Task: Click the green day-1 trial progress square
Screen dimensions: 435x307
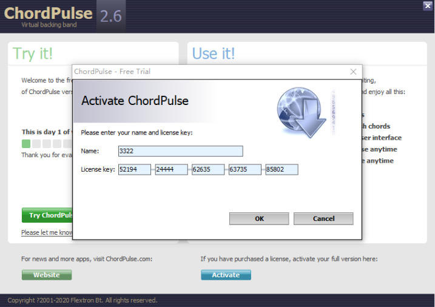Action: [26, 144]
